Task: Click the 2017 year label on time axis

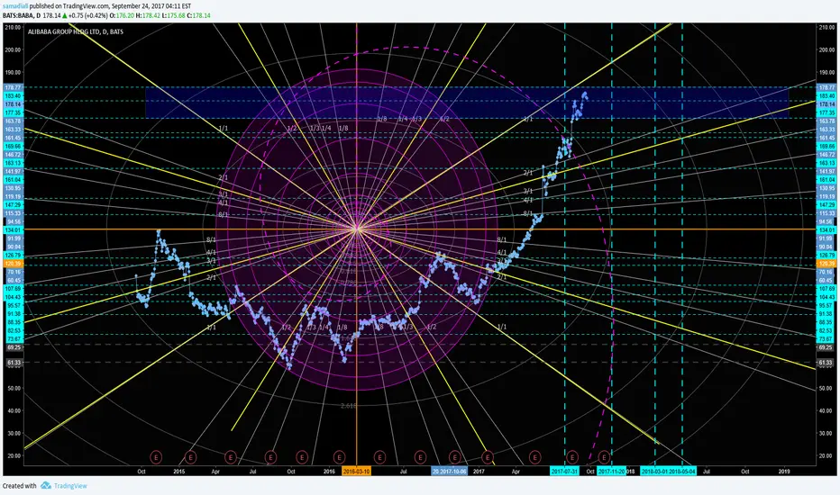Action: pyautogui.click(x=479, y=472)
